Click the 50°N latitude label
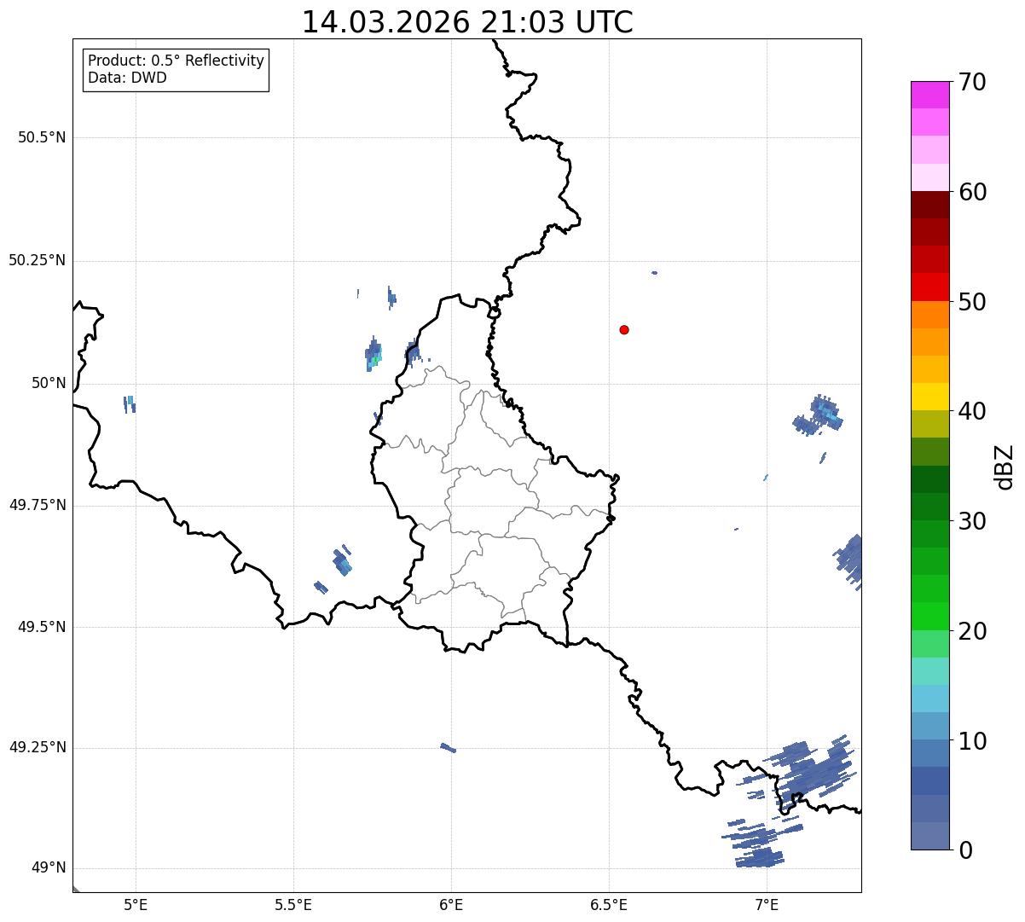Viewport: 1025px width, 922px height. tap(49, 383)
